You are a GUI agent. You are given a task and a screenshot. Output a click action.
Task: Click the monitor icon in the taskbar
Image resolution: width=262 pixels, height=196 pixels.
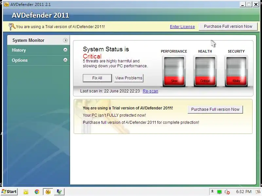pos(59,192)
